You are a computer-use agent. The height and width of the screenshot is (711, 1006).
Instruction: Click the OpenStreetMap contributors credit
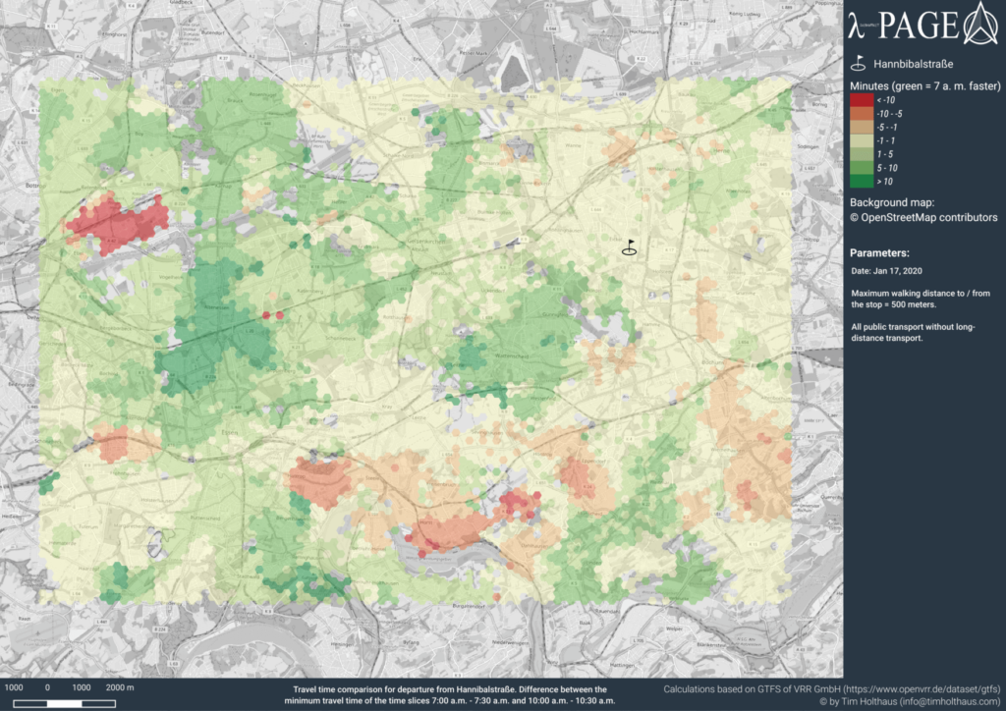923,217
